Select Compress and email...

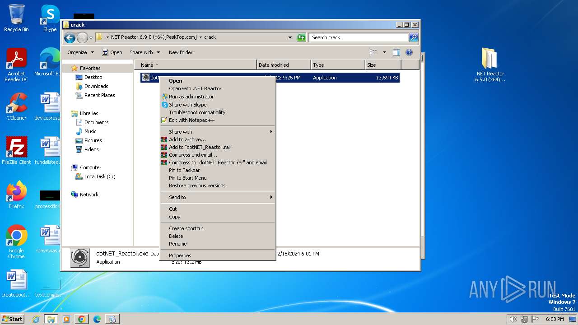[x=218, y=155]
